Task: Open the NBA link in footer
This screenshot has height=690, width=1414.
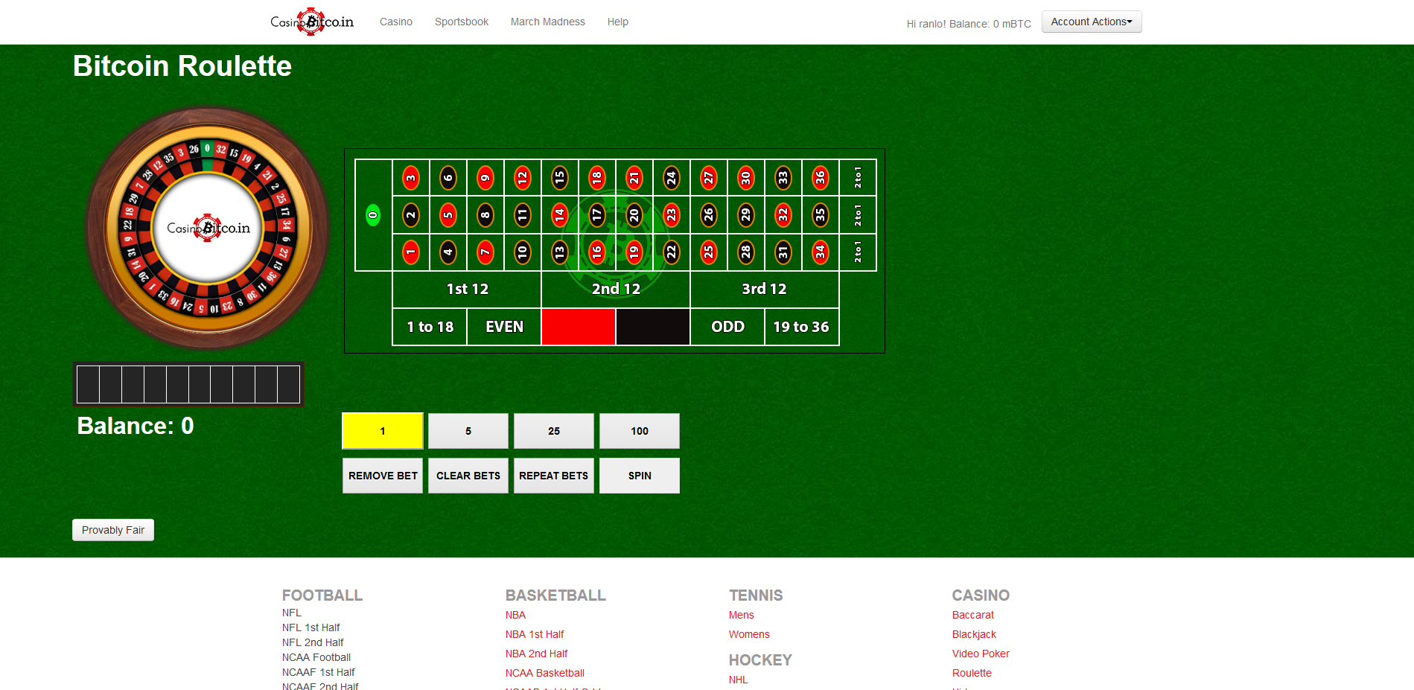Action: coord(515,615)
